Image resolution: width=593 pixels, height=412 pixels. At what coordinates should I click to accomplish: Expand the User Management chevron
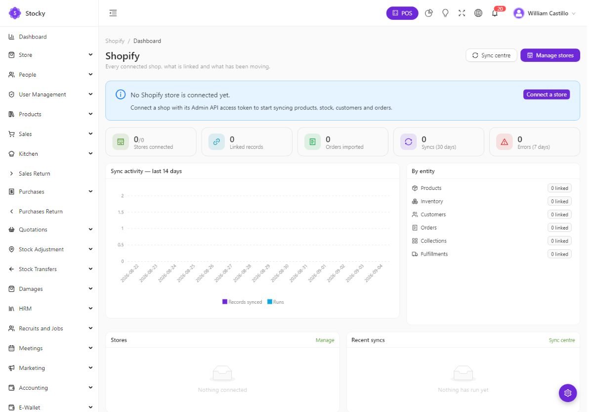[90, 94]
